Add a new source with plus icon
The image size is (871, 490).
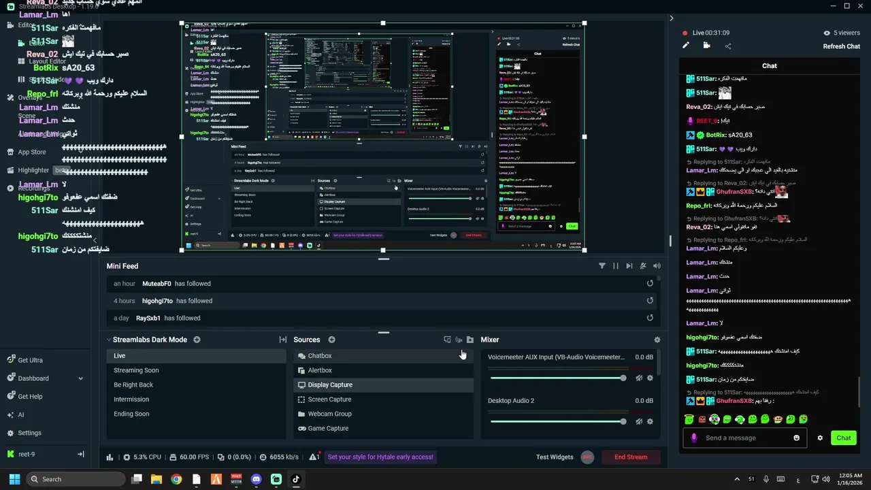331,340
